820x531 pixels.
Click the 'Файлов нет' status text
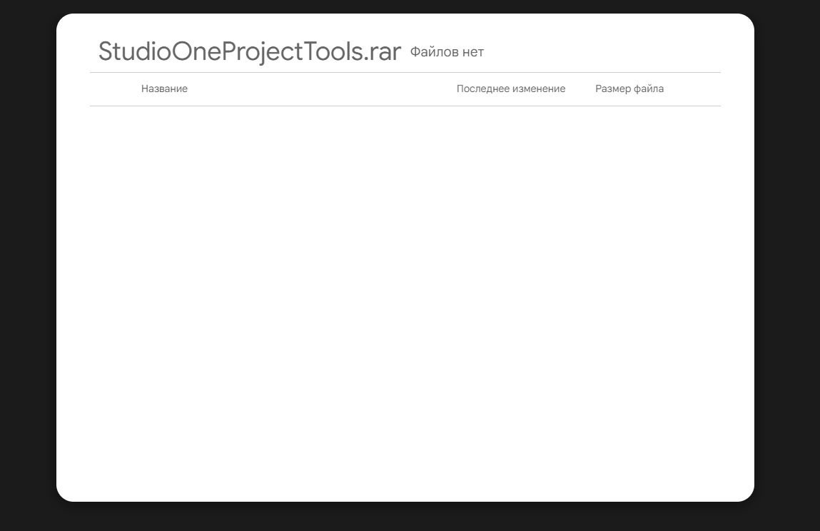447,52
